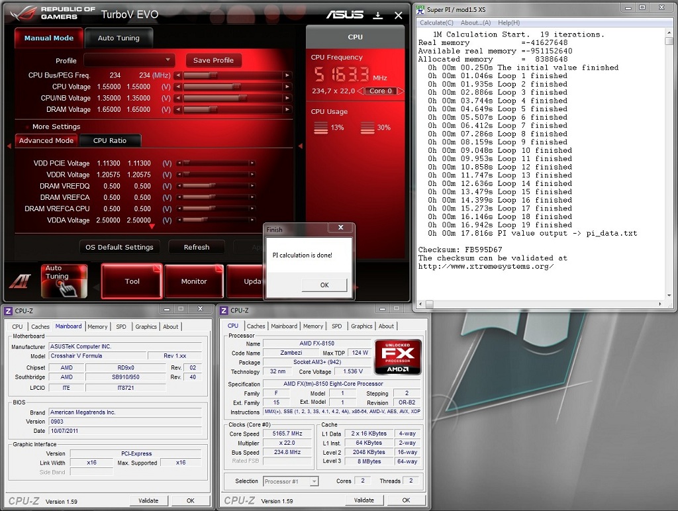Open the Processor #1 selection dropdown
Viewport: 678px width, 511px height.
[291, 481]
